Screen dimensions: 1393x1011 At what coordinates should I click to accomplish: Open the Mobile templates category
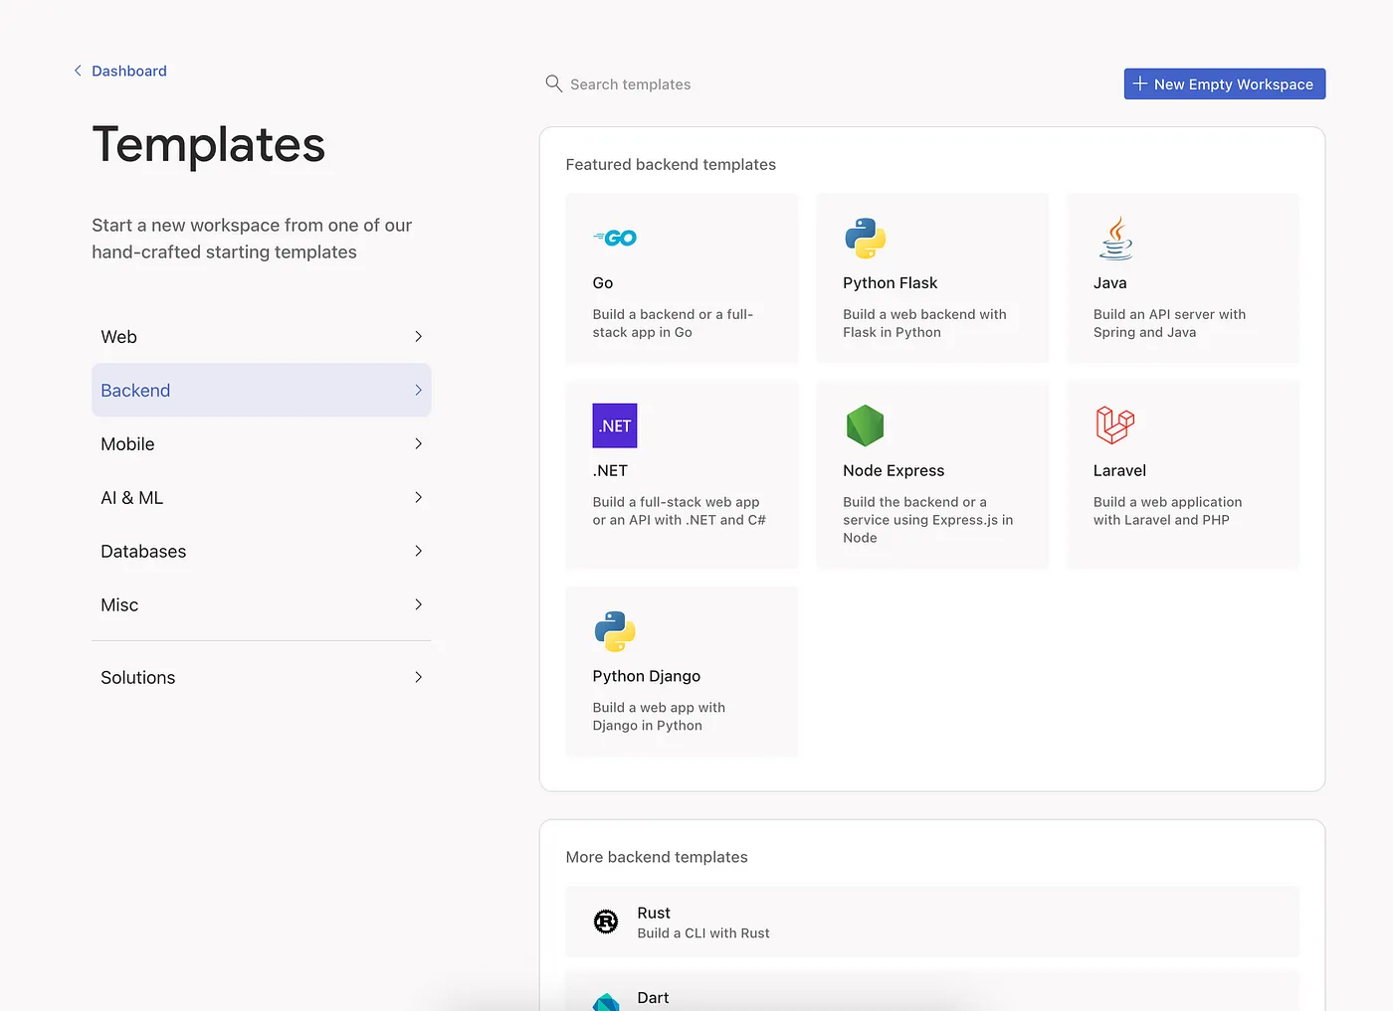(x=261, y=443)
